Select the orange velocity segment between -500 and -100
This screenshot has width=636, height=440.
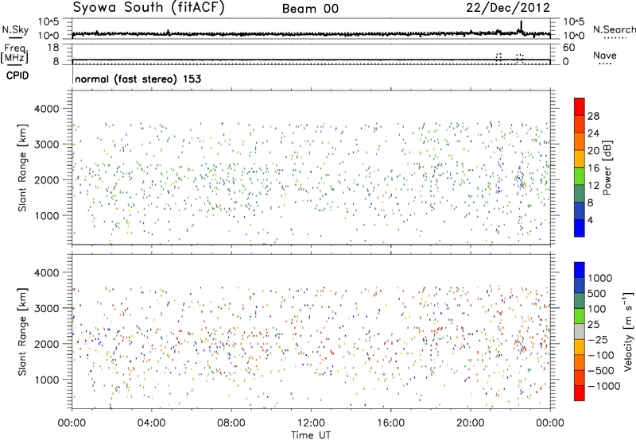click(x=580, y=362)
